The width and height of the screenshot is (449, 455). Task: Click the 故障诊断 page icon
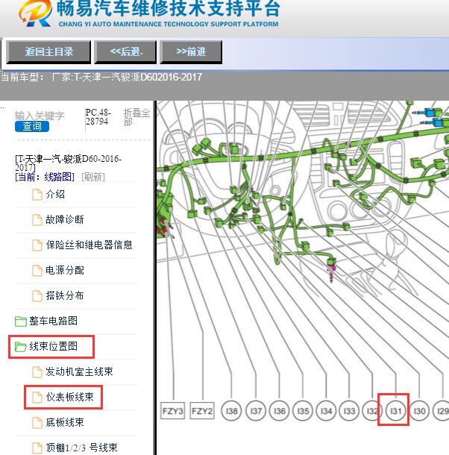[37, 220]
